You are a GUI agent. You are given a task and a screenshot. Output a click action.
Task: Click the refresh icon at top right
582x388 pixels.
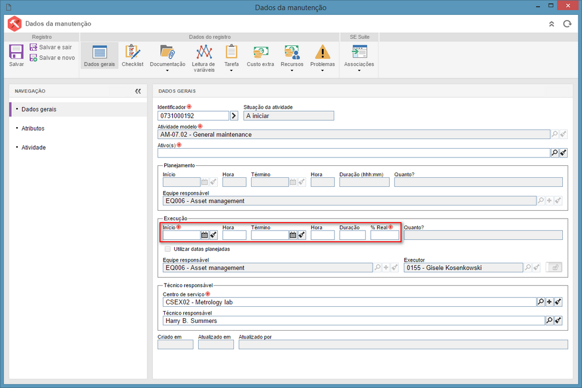click(x=567, y=24)
